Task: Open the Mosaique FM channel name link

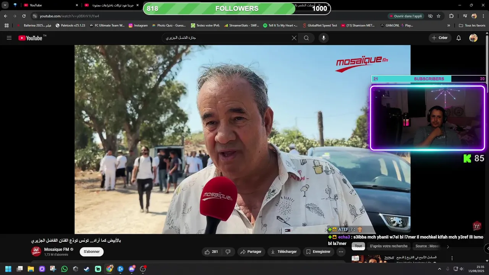Action: coord(57,249)
